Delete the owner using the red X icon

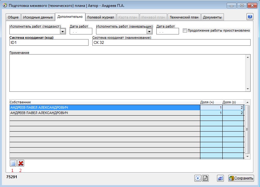click(x=21, y=163)
